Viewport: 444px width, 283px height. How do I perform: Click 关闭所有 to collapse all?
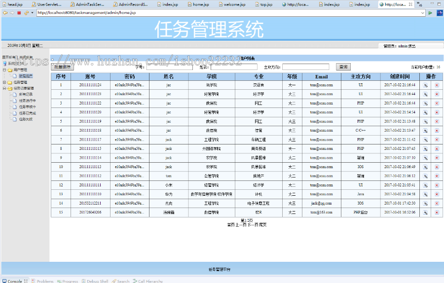tap(26, 57)
